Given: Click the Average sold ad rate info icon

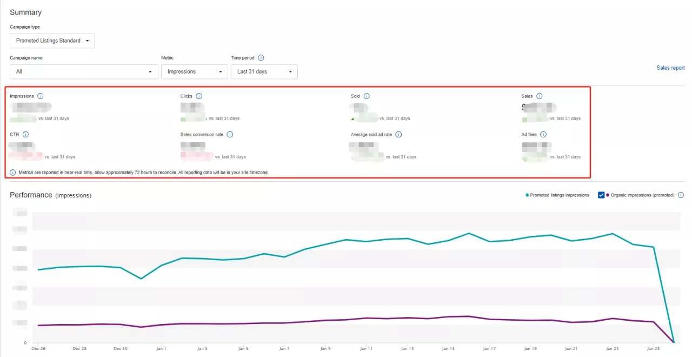Looking at the screenshot, I should pos(399,135).
